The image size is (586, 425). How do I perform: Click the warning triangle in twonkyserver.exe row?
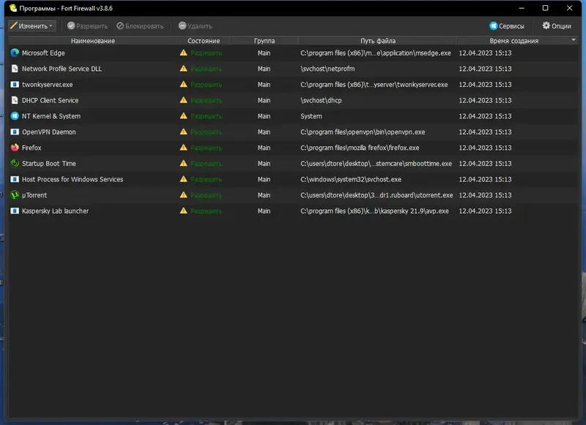[183, 84]
